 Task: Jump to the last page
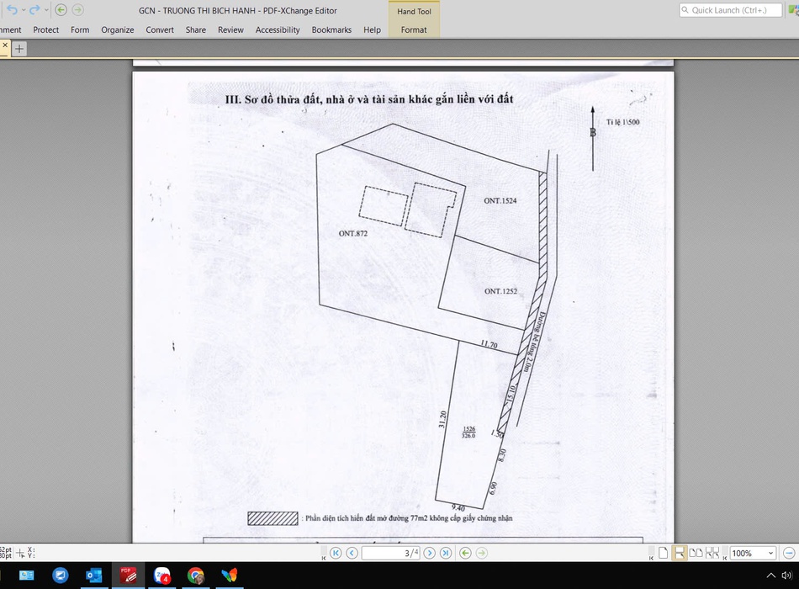[x=446, y=553]
